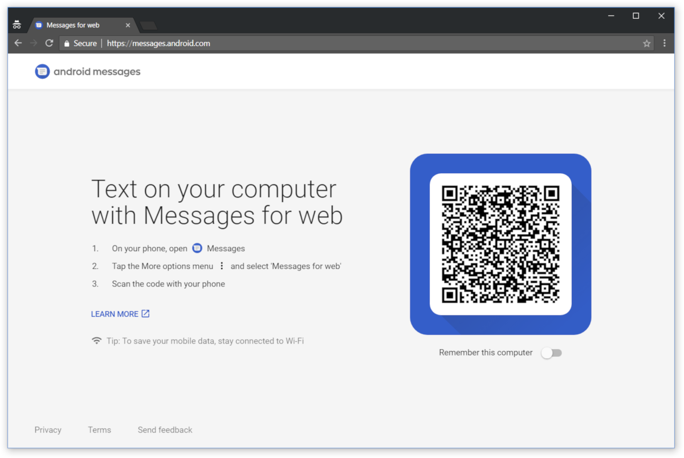Click the URL in the address bar
This screenshot has height=458, width=684.
tap(158, 43)
